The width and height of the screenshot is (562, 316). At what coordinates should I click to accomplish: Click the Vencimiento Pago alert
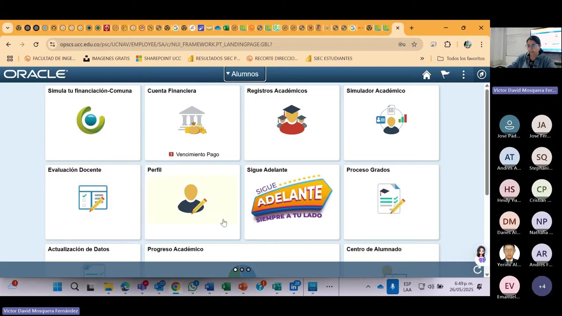[x=194, y=154]
